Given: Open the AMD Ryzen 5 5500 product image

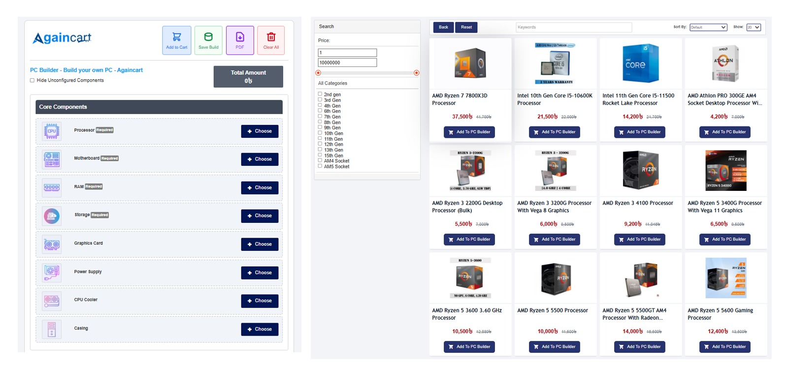Looking at the screenshot, I should [555, 278].
